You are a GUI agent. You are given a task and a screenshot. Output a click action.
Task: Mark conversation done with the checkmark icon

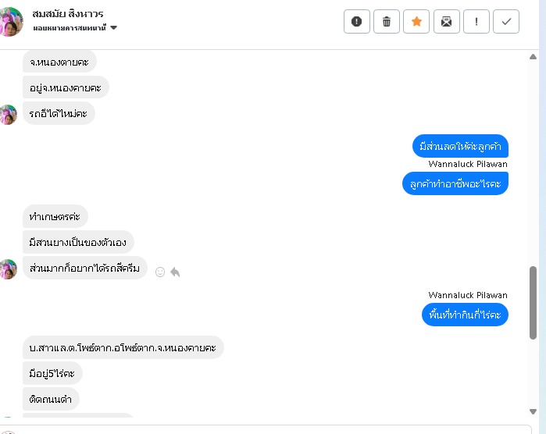tap(506, 22)
